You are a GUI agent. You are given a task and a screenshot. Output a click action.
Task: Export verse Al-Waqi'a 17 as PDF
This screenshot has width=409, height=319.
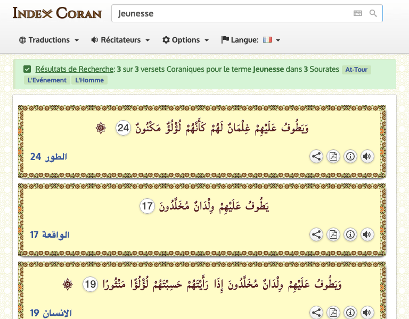(x=333, y=234)
